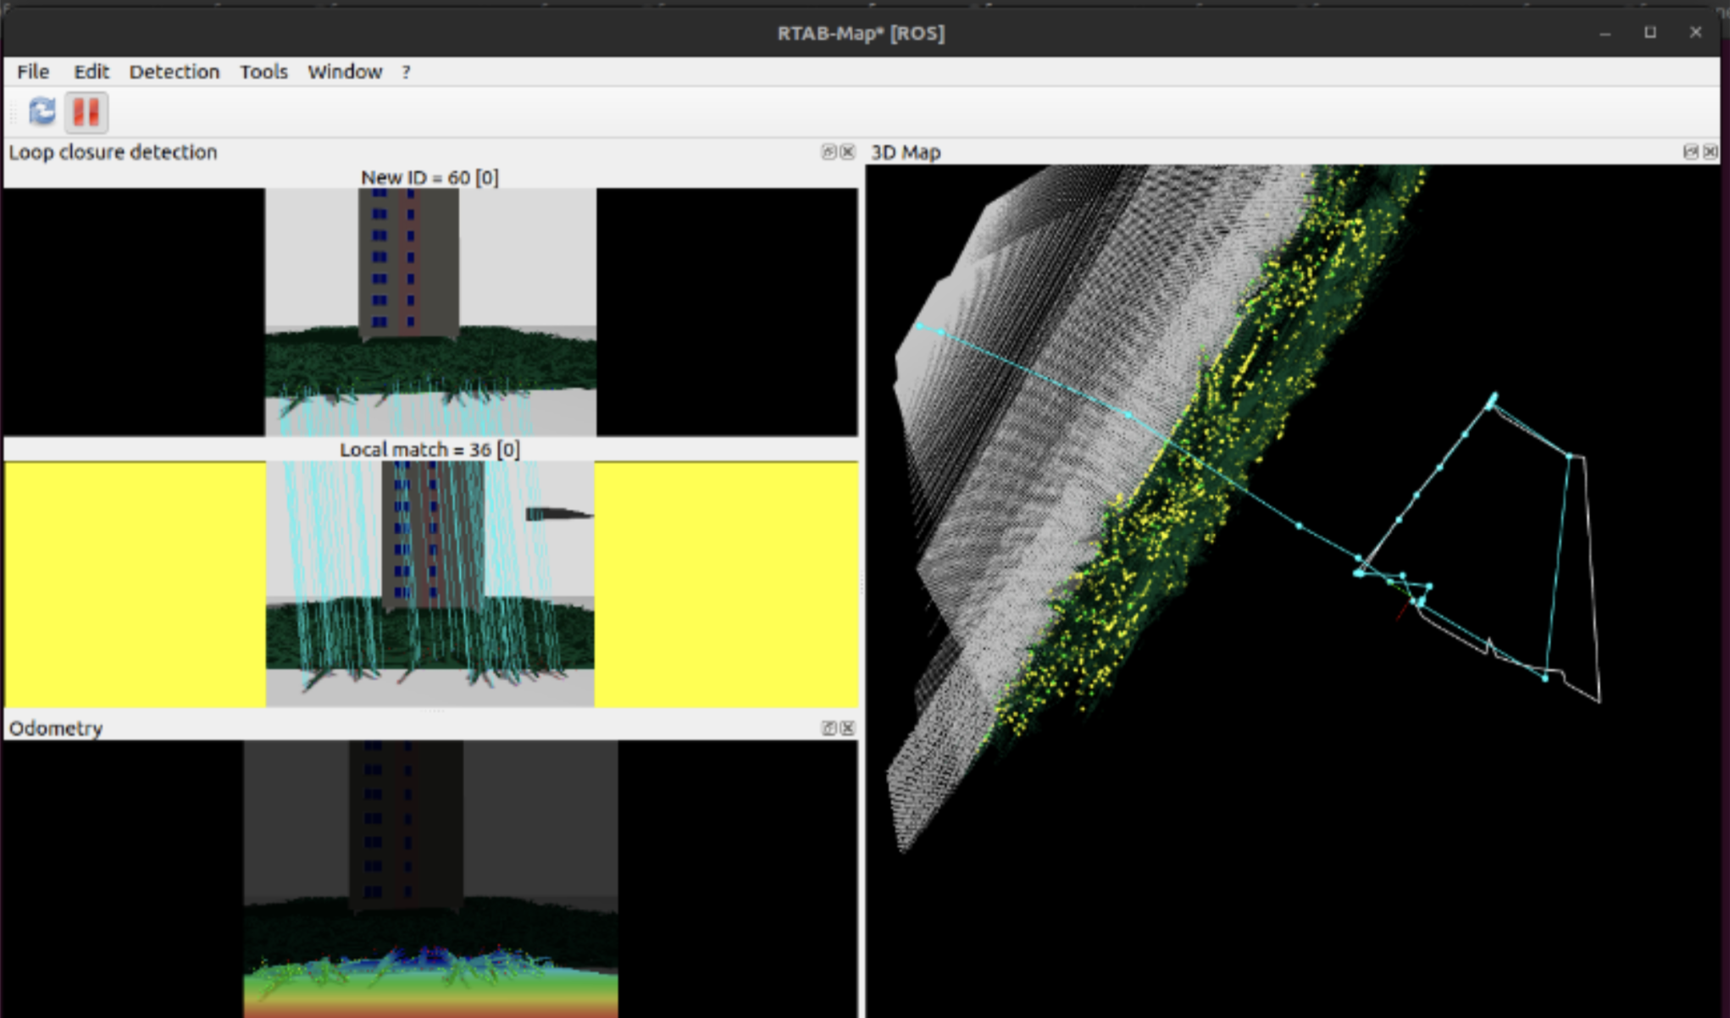
Task: Click the Odometry camera view
Action: pyautogui.click(x=430, y=879)
